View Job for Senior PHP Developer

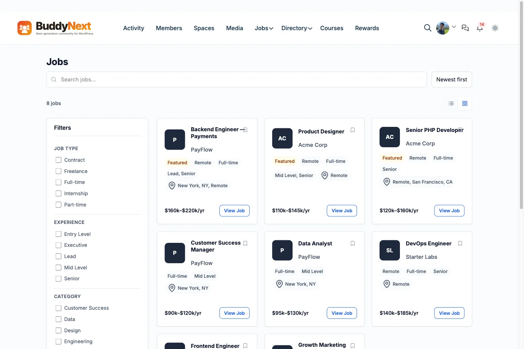click(449, 210)
